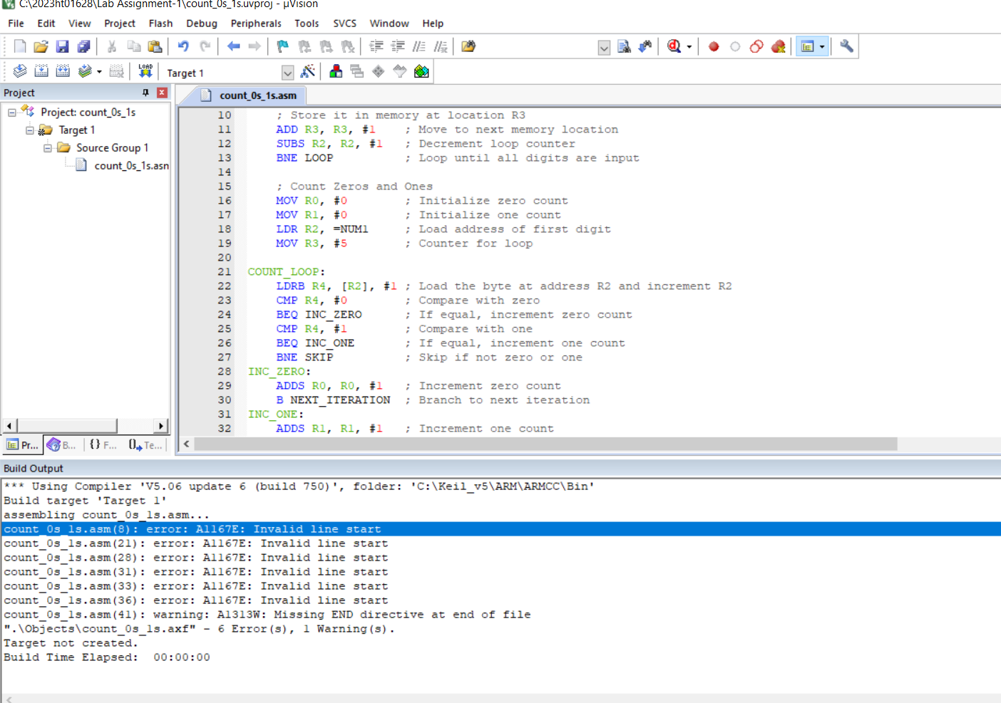This screenshot has height=703, width=1001.
Task: Toggle the Project panel auto-hide pin
Action: [145, 93]
